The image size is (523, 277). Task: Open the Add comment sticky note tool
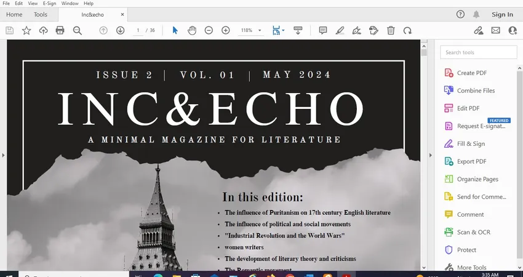tap(322, 30)
